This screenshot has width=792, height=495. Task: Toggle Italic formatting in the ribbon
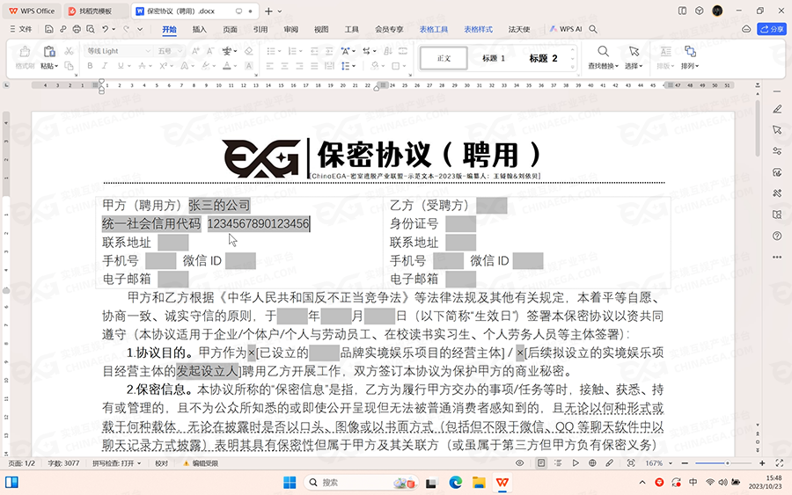click(104, 67)
